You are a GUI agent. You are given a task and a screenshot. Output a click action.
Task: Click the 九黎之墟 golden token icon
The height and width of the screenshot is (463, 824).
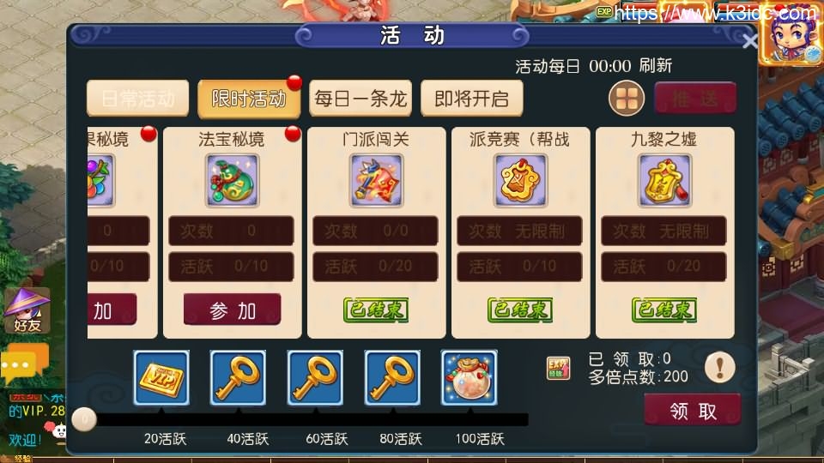tap(664, 181)
